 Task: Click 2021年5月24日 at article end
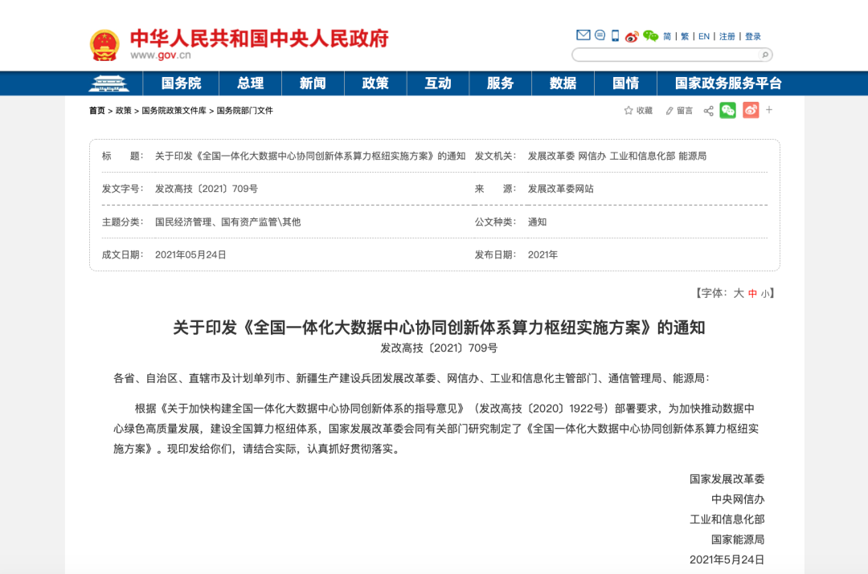pyautogui.click(x=727, y=560)
